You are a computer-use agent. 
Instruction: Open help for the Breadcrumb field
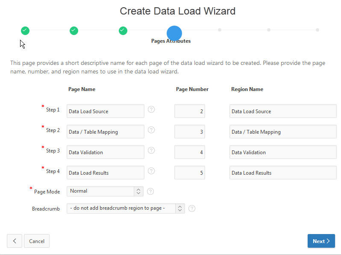[x=192, y=208]
